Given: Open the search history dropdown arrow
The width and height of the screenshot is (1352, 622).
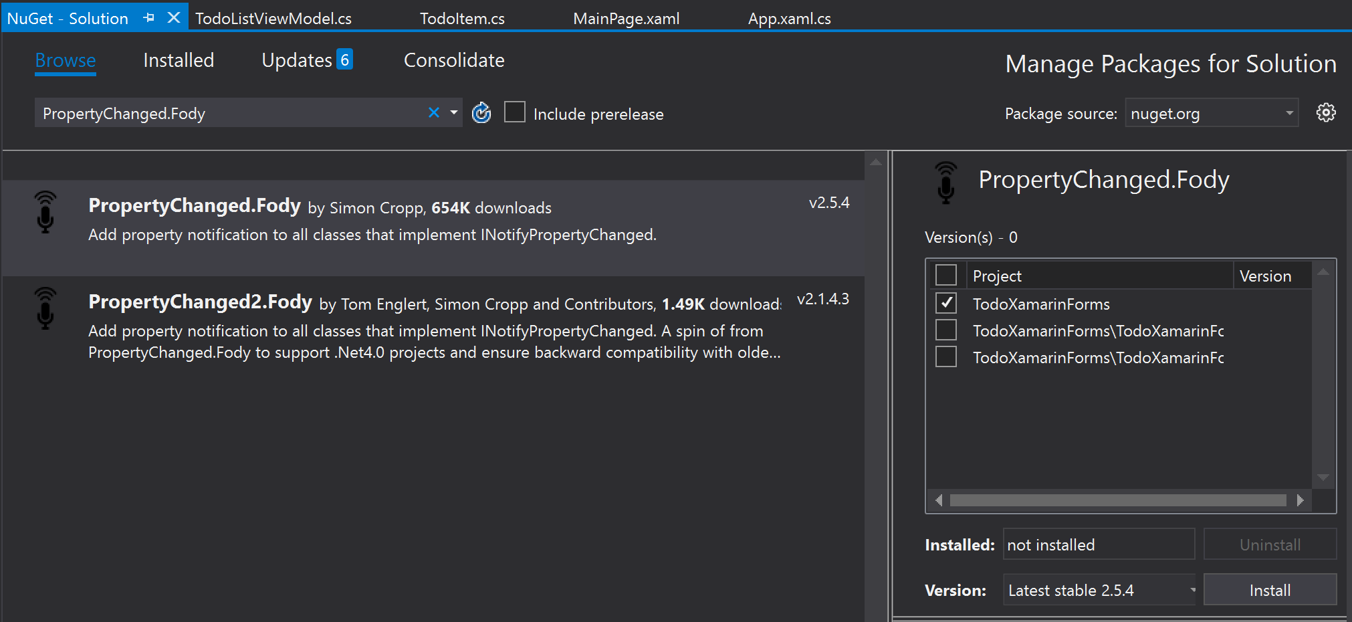Looking at the screenshot, I should 454,112.
